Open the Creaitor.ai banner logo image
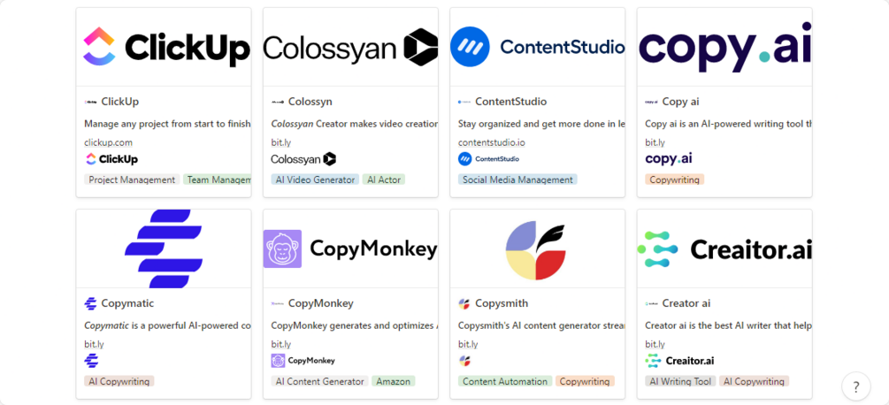889x405 pixels. tap(724, 248)
